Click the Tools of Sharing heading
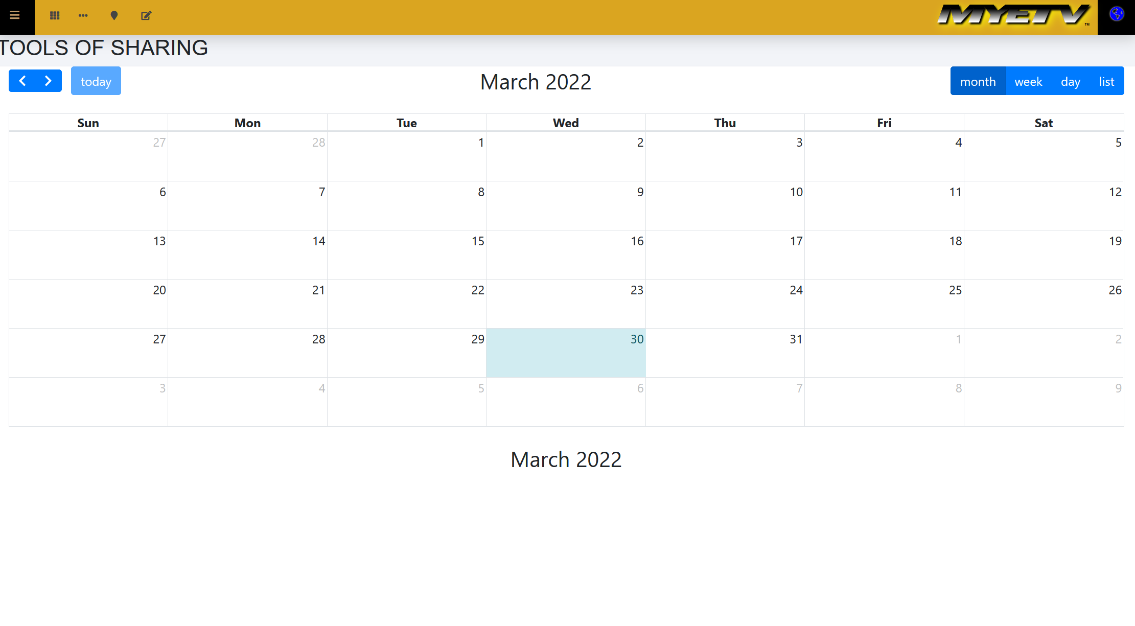This screenshot has width=1135, height=626. click(x=104, y=48)
